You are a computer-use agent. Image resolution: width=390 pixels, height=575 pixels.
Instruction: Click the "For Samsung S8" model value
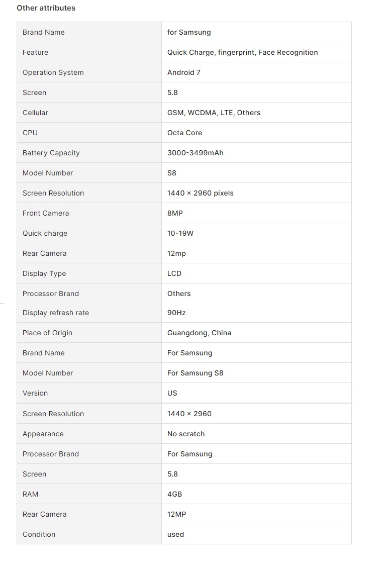click(195, 373)
